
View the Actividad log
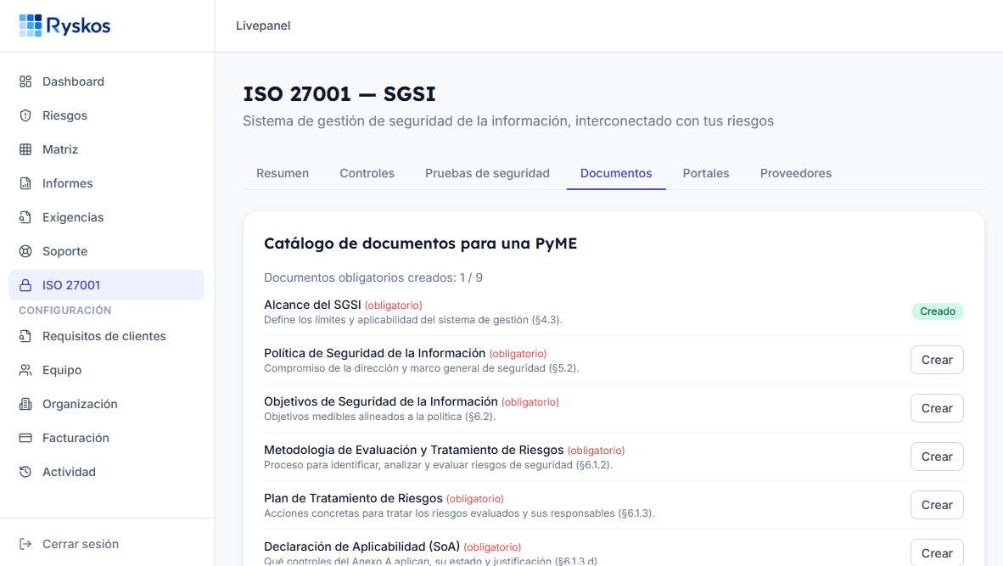point(106,471)
